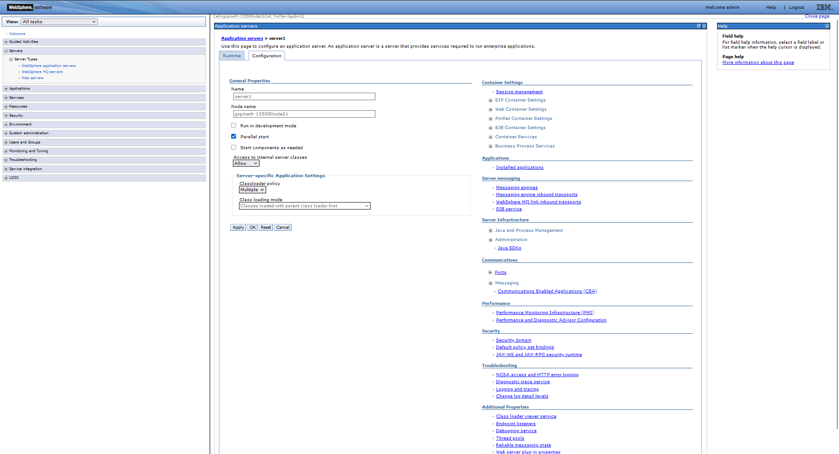Switch to the Runtime tab
This screenshot has height=454, width=839.
[232, 56]
